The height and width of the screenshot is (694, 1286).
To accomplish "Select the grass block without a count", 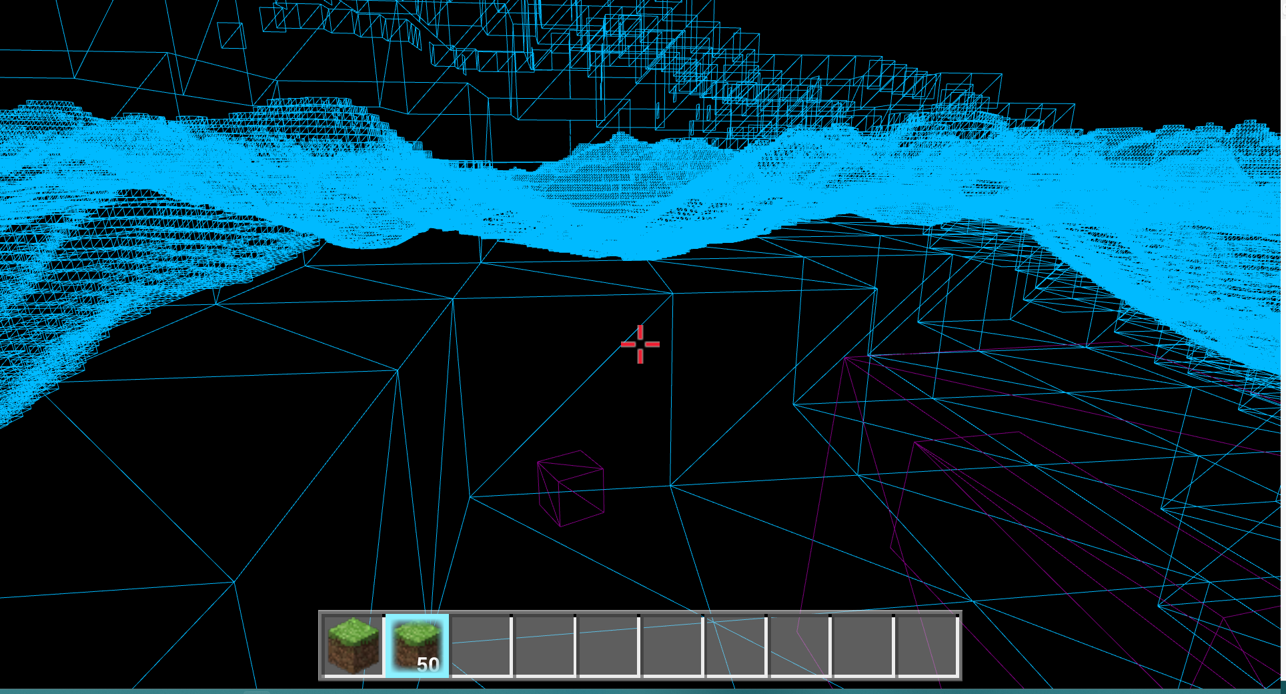I will pyautogui.click(x=353, y=645).
